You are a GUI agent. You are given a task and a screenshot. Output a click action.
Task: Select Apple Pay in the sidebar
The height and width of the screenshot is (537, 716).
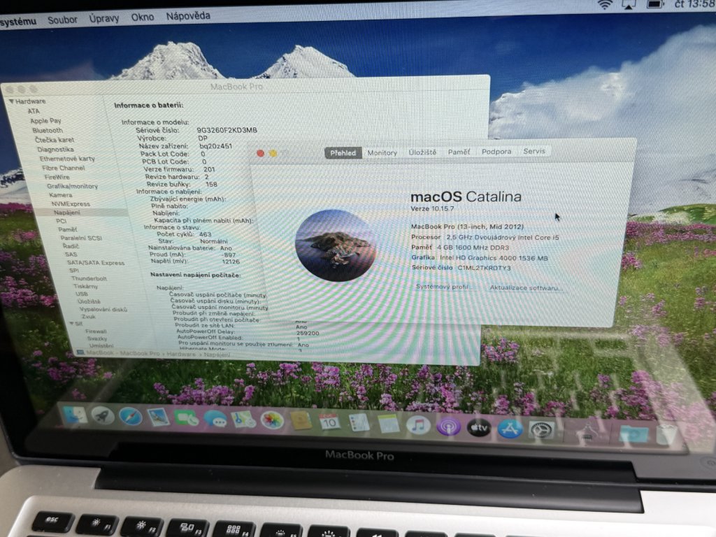point(45,120)
